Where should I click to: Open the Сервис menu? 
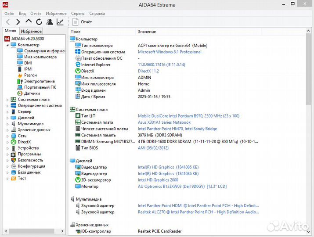click(78, 14)
